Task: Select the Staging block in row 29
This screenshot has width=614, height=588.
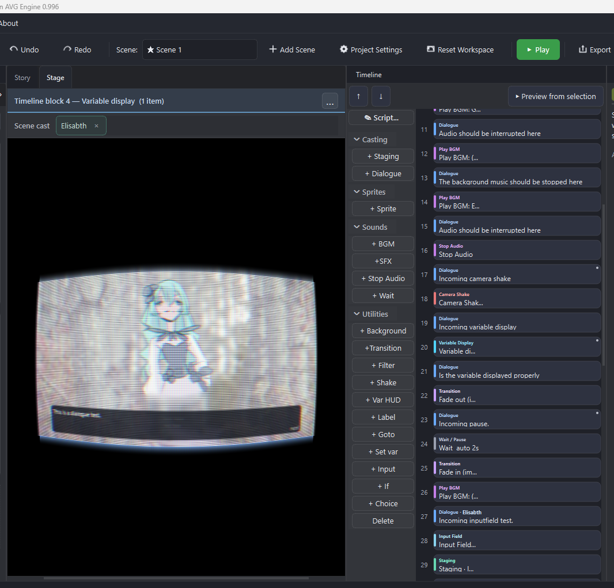Action: [x=517, y=565]
